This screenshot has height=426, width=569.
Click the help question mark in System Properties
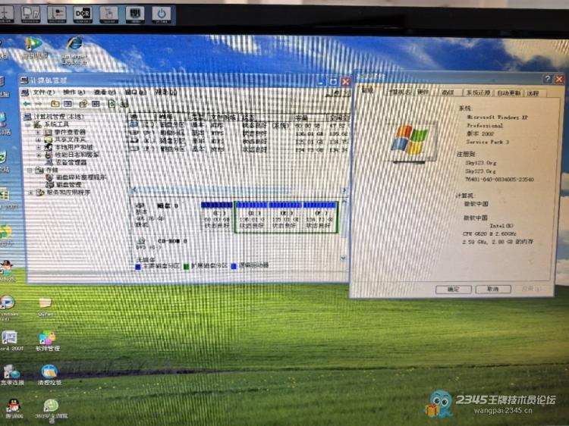(546, 79)
